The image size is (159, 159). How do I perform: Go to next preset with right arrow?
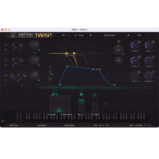click(128, 35)
